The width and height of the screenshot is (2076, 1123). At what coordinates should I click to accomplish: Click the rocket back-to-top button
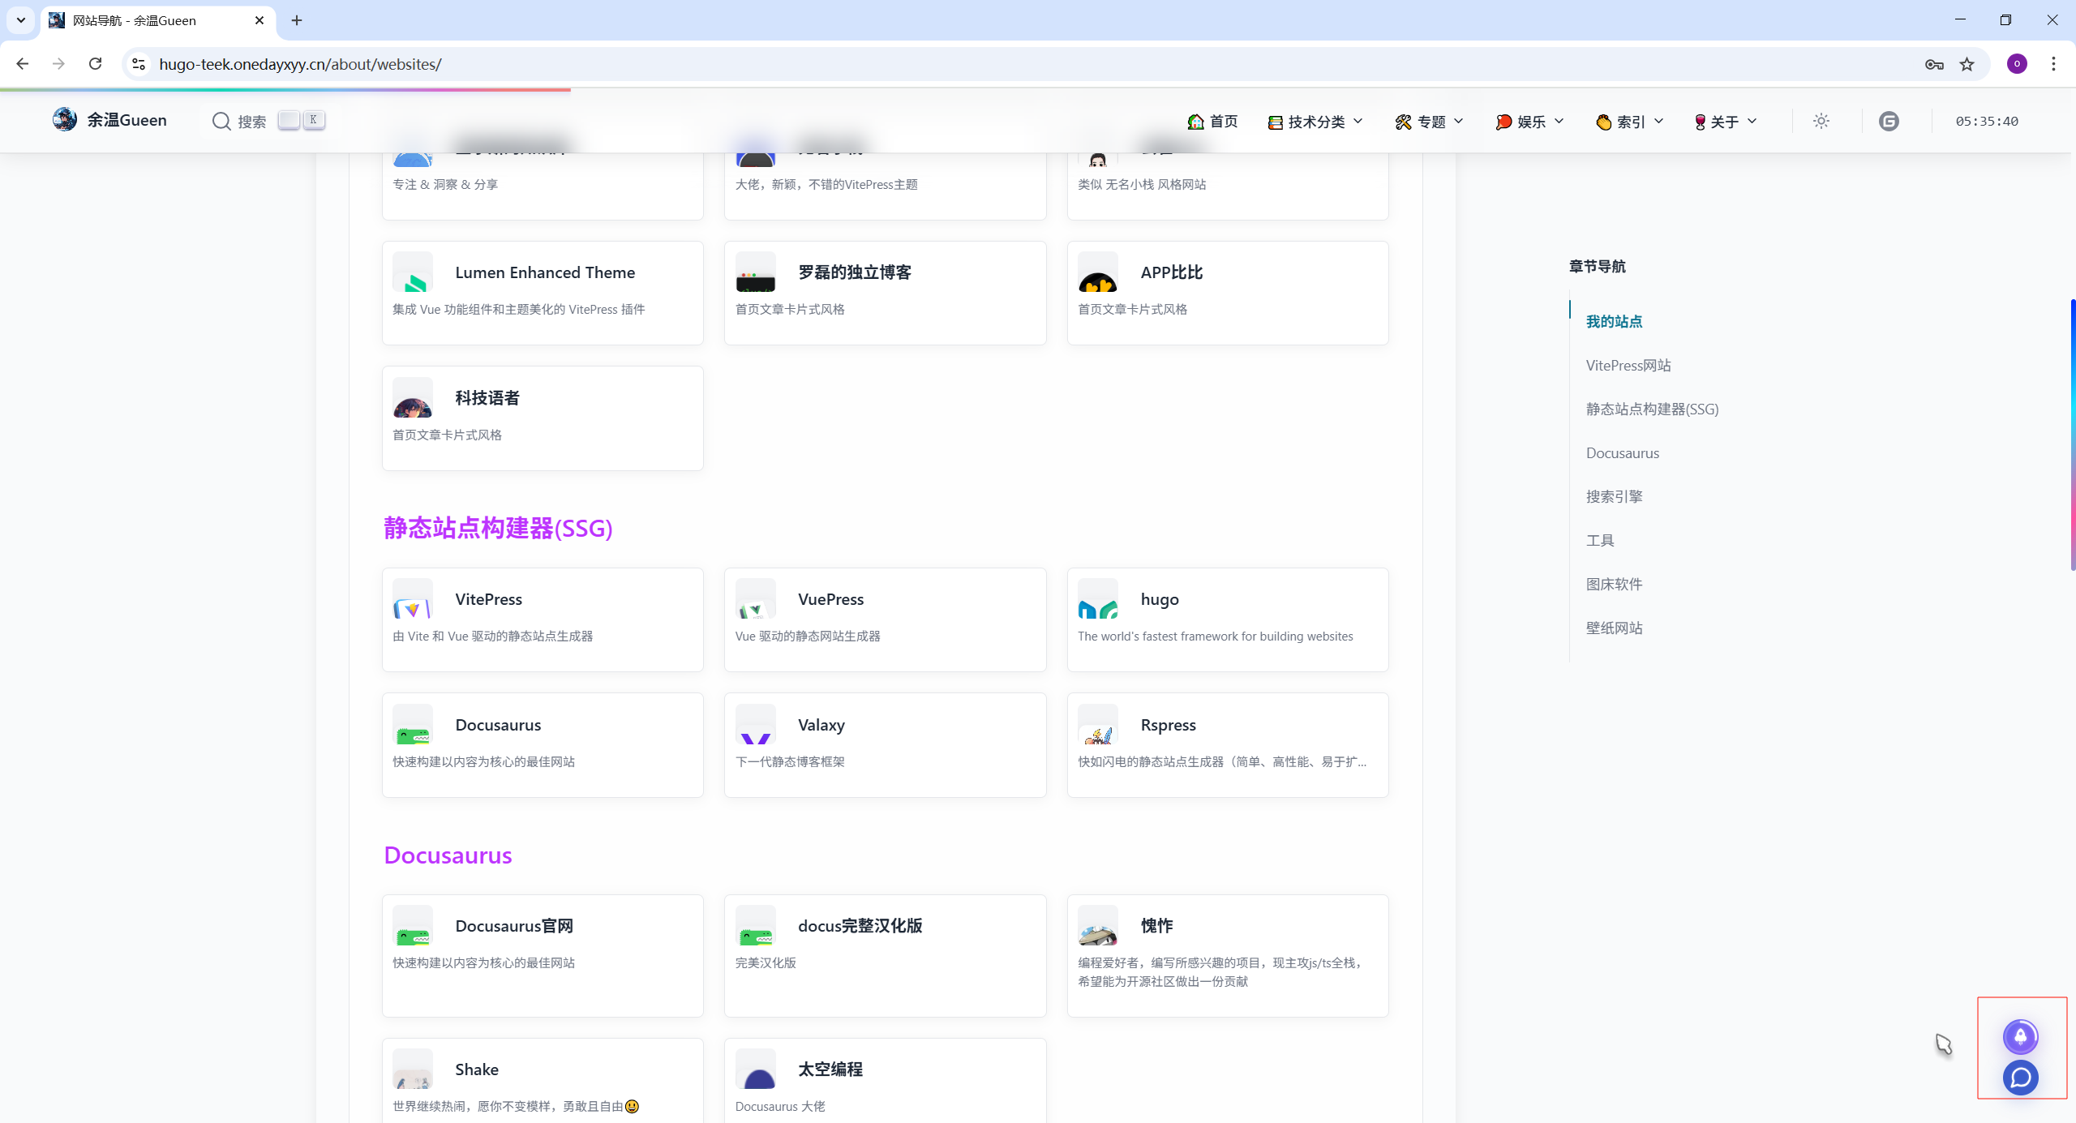(x=2020, y=1036)
